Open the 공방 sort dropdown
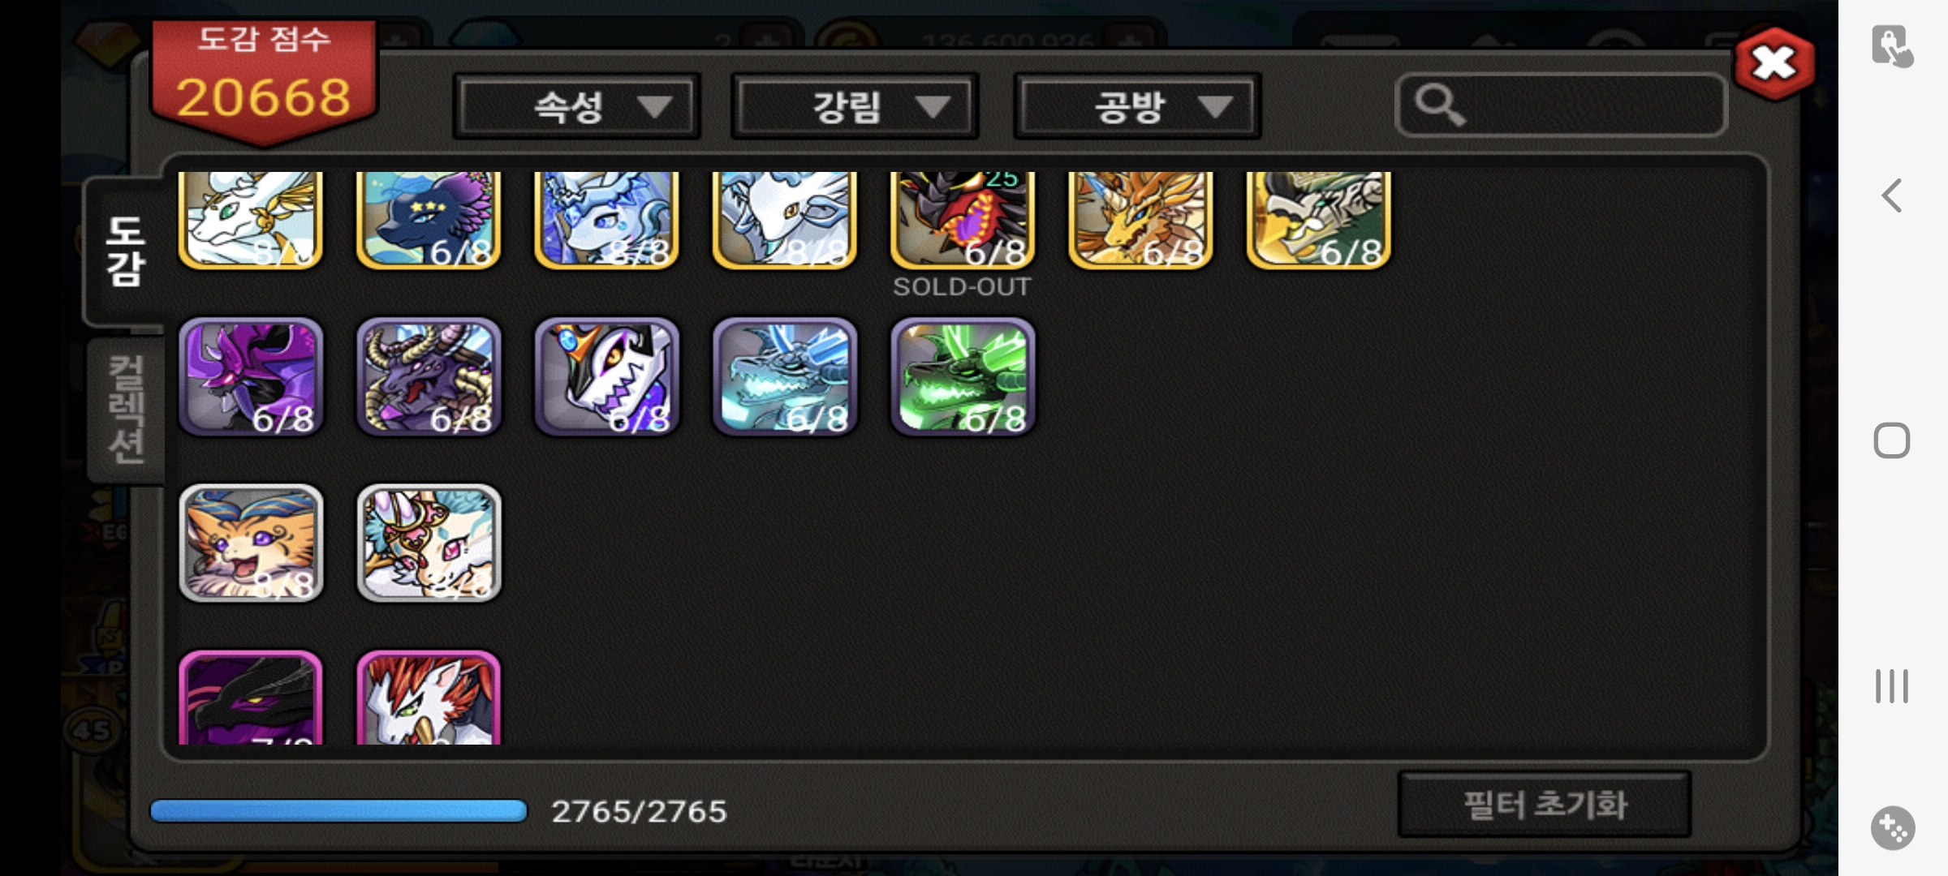 (x=1137, y=106)
